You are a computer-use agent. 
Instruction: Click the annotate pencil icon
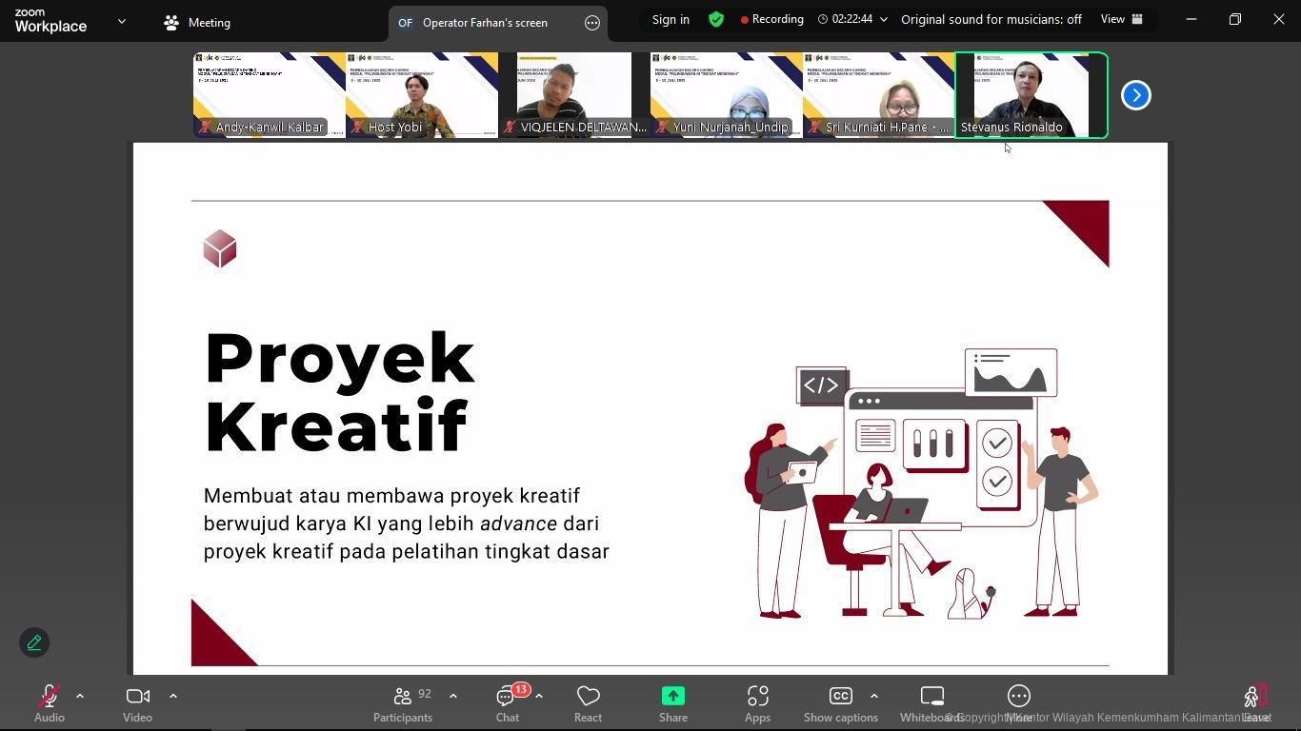pos(34,643)
